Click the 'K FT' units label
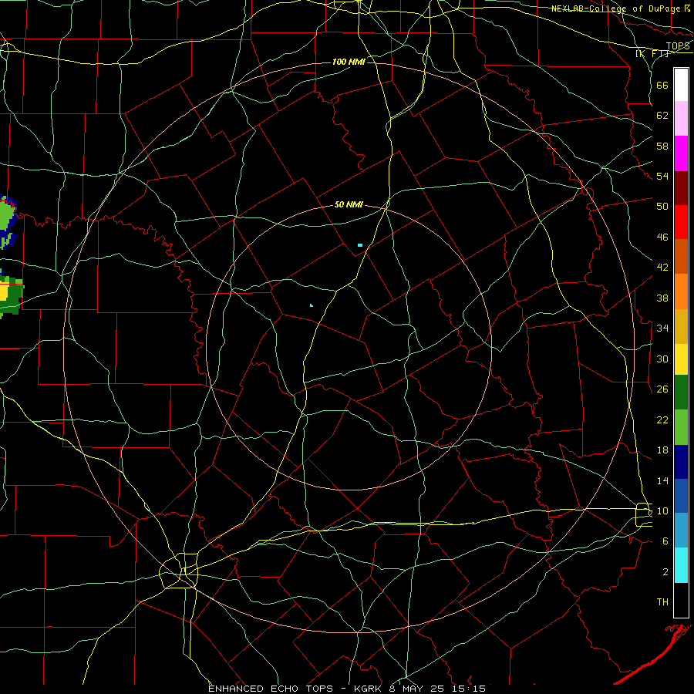694x694 pixels. 652,53
